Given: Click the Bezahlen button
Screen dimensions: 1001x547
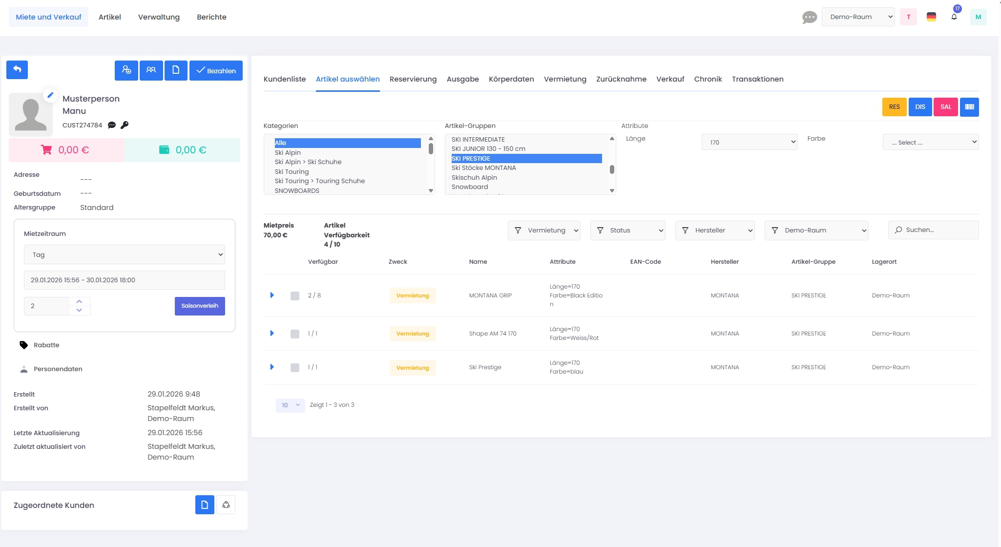Looking at the screenshot, I should [216, 71].
